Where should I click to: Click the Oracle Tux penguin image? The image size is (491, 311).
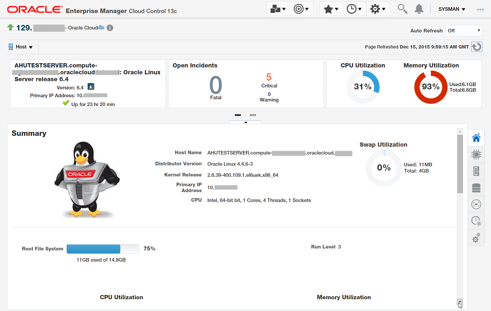(x=87, y=180)
